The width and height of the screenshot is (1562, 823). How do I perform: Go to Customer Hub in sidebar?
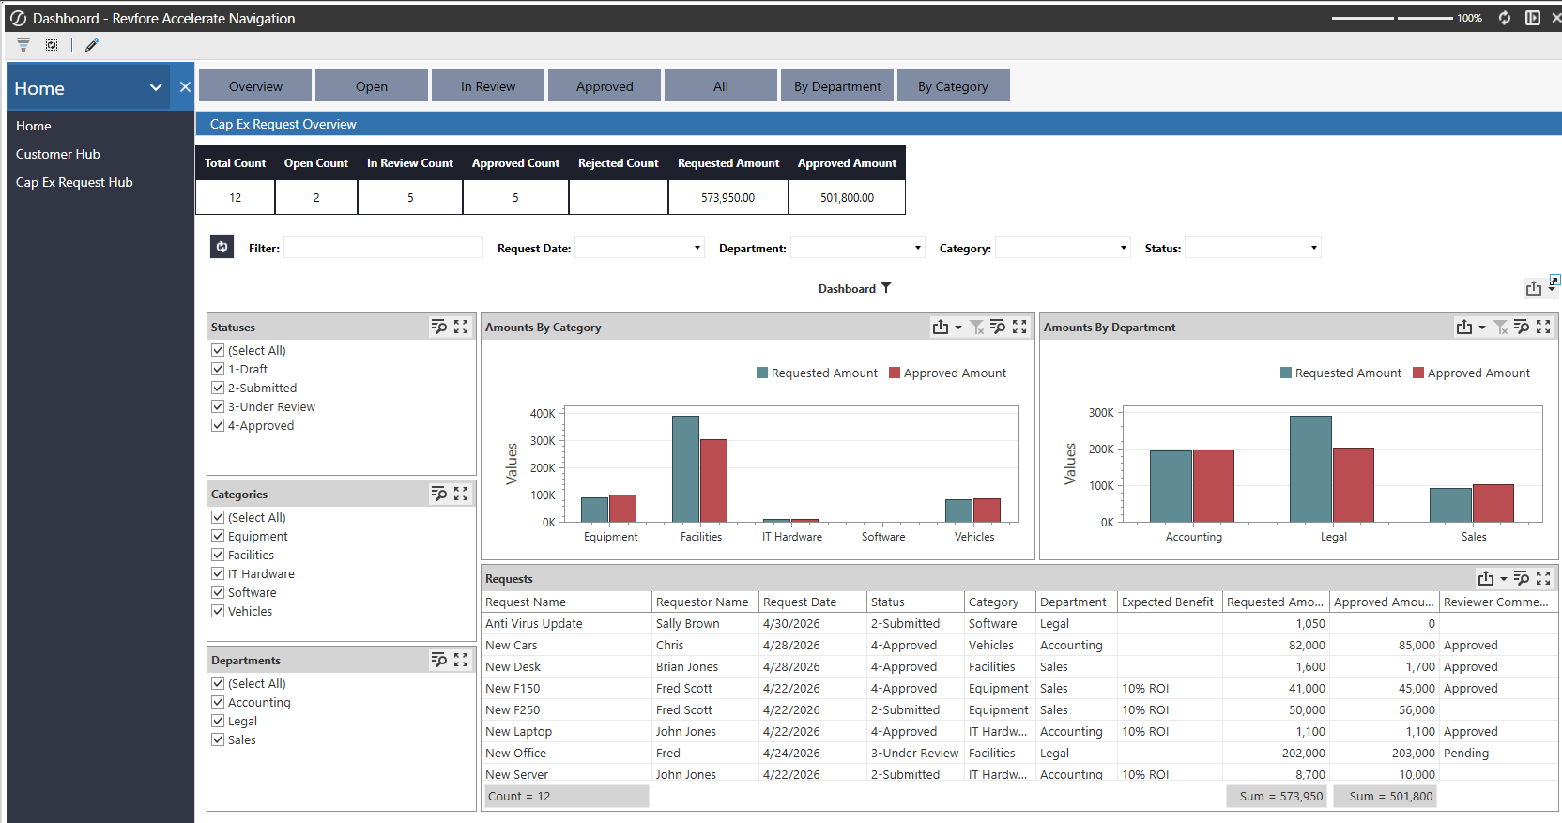58,154
